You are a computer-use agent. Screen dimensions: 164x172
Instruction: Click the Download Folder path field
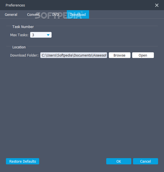coord(74,55)
